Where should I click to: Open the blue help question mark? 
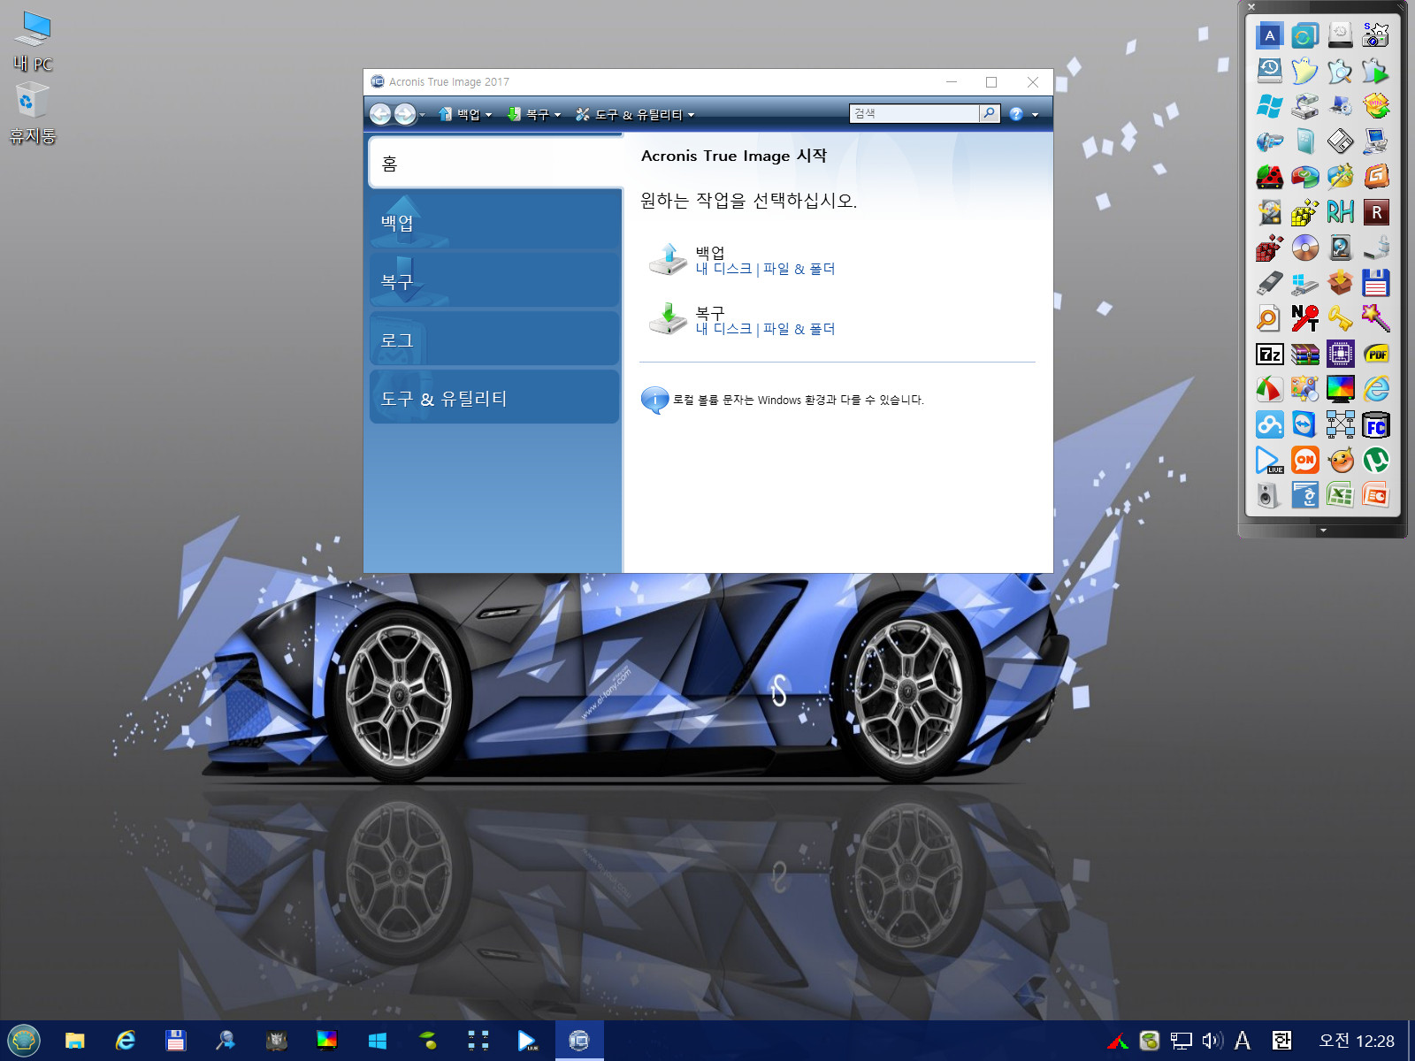tap(1016, 114)
